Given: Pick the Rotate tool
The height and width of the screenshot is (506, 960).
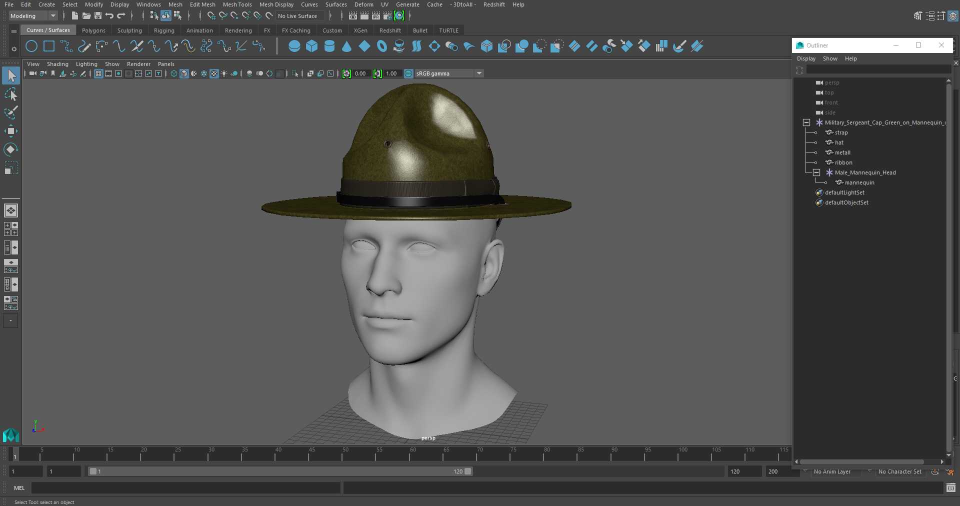Looking at the screenshot, I should tap(10, 149).
